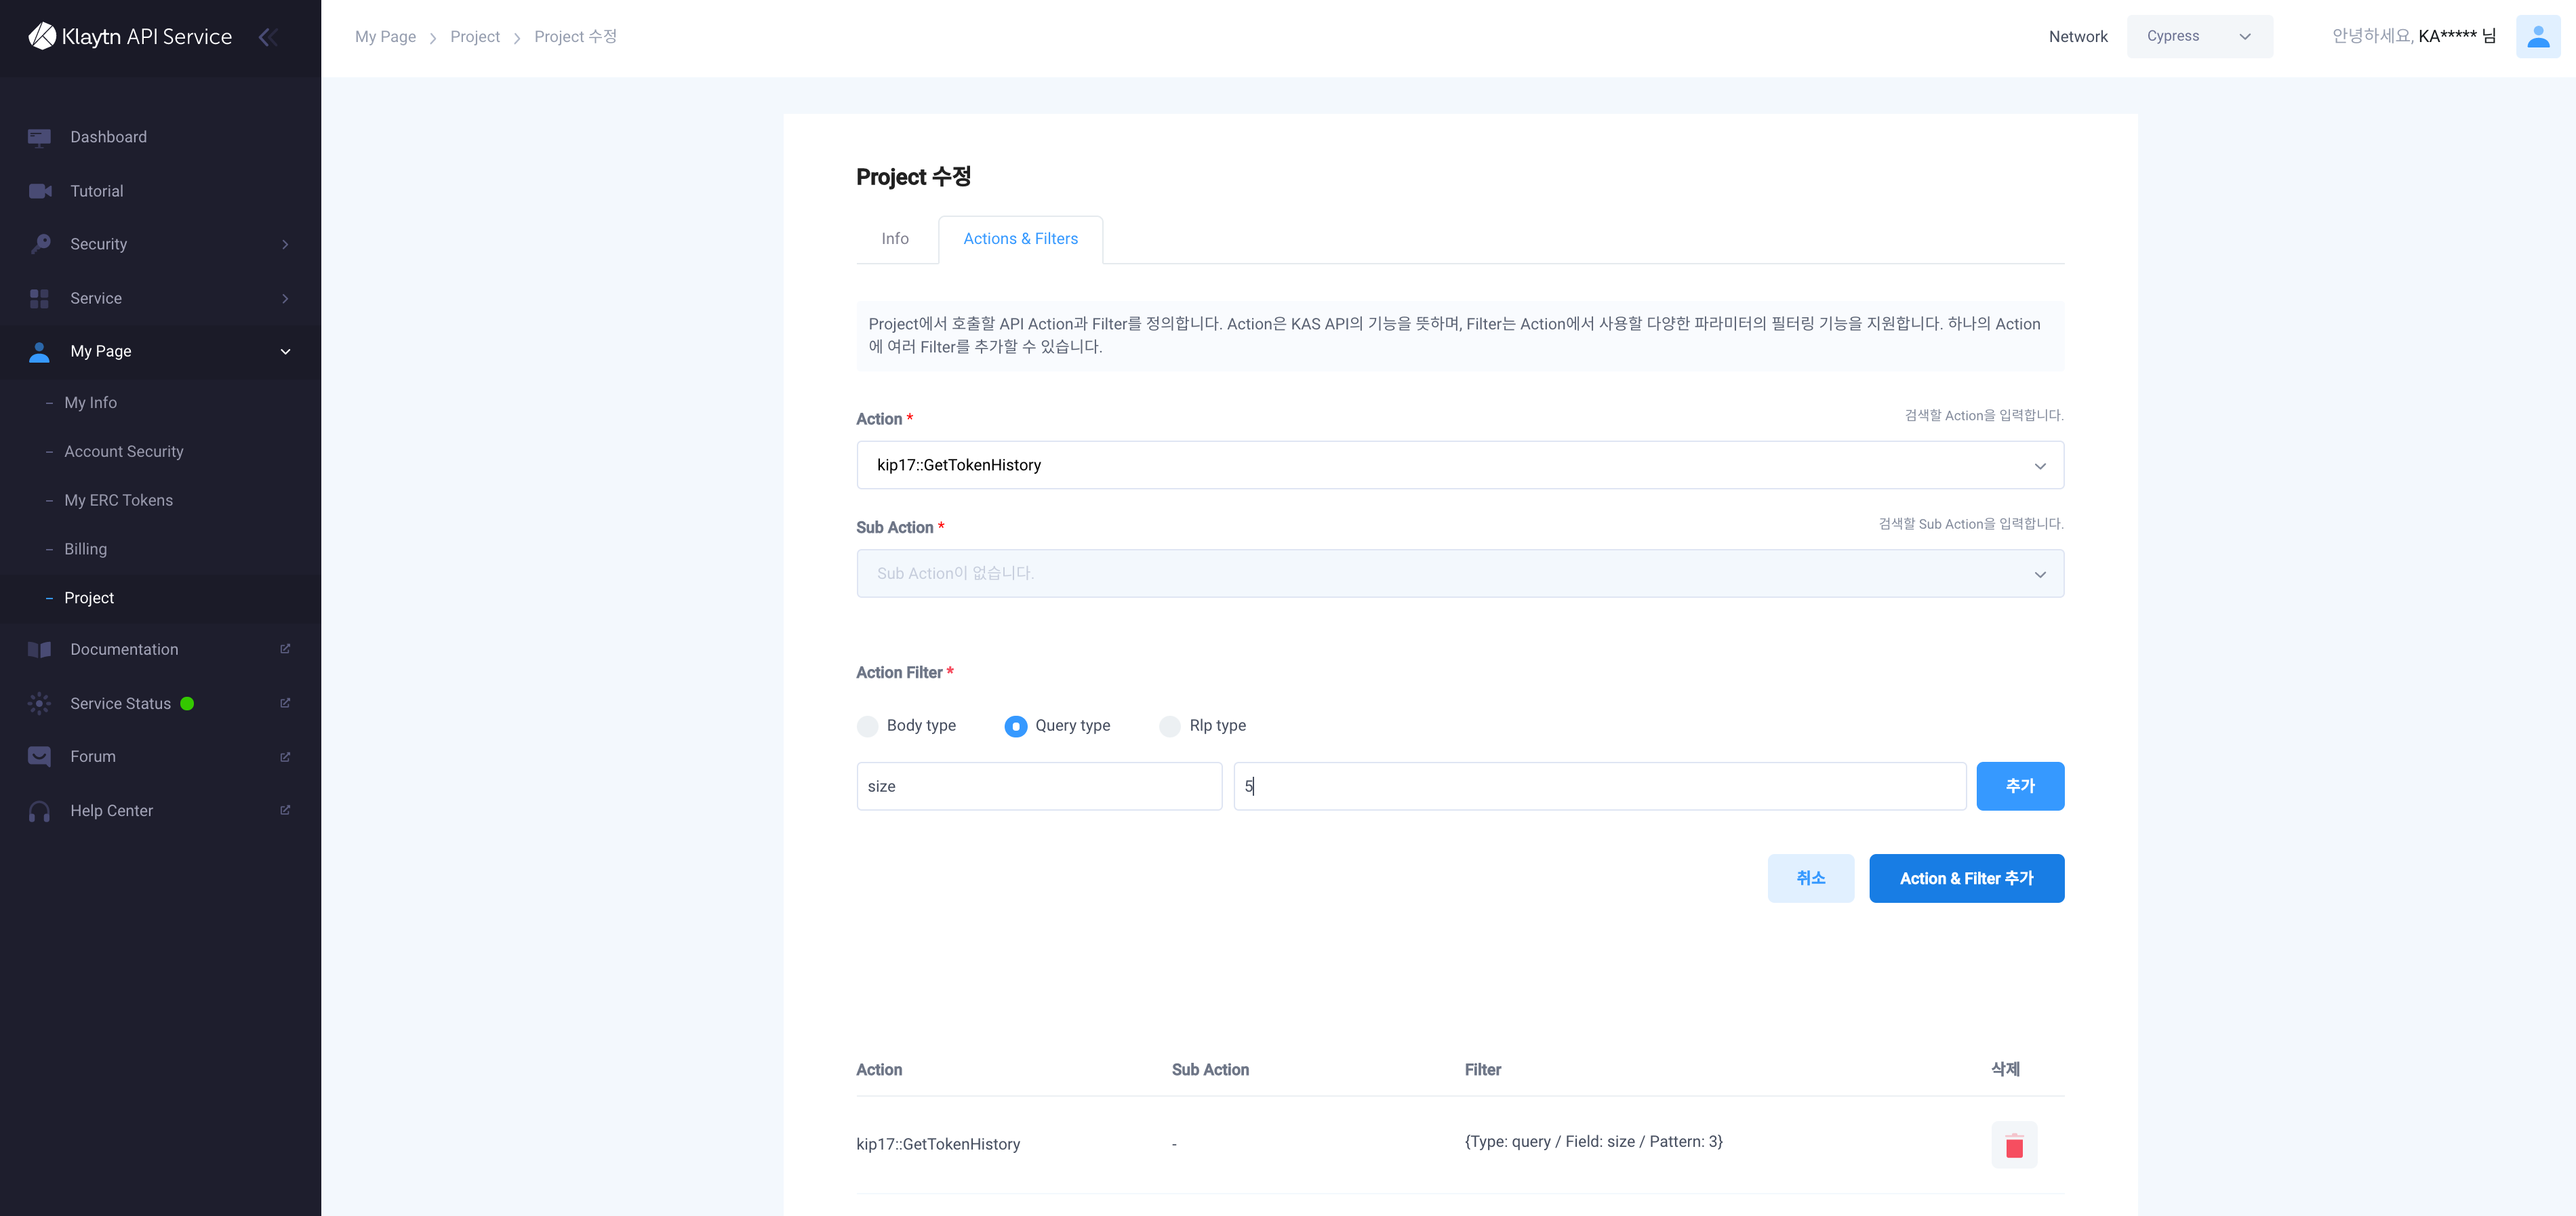Expand the Security menu chevron
Image resolution: width=2576 pixels, height=1216 pixels.
click(285, 244)
